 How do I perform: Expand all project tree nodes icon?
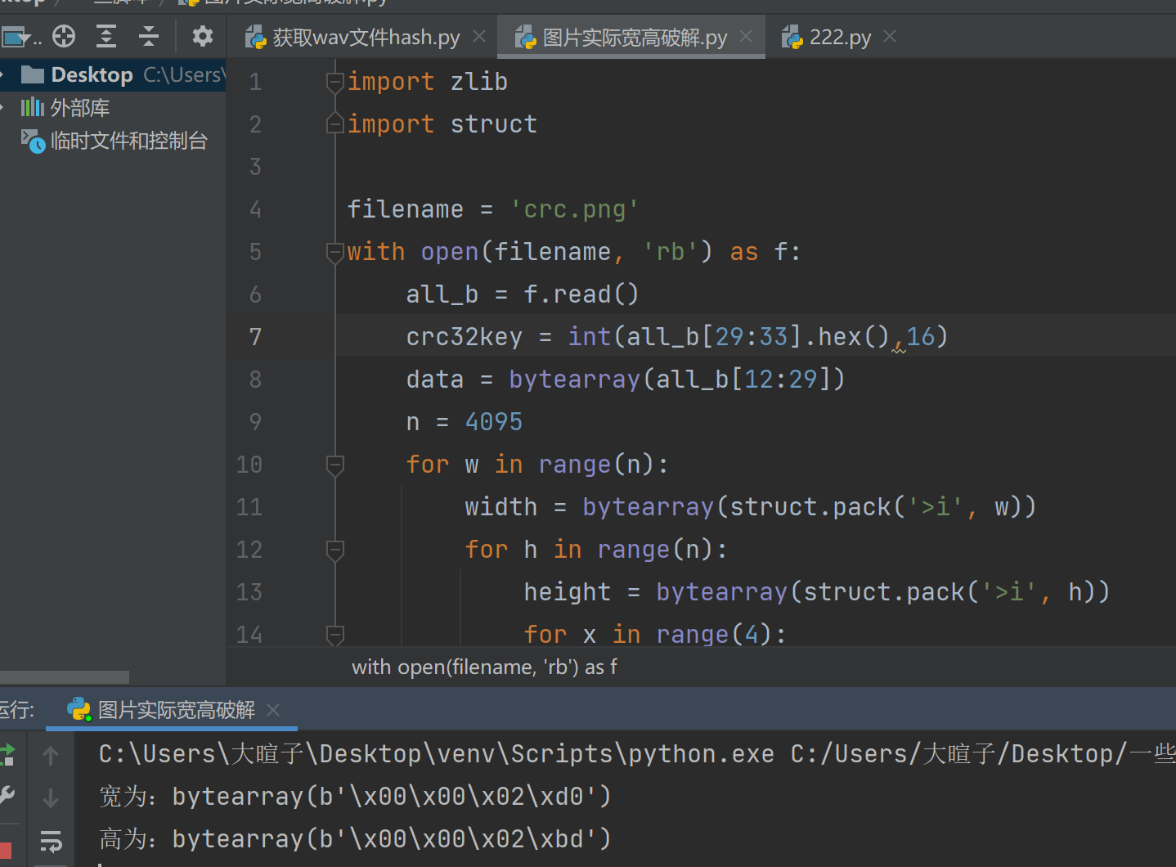pos(106,36)
